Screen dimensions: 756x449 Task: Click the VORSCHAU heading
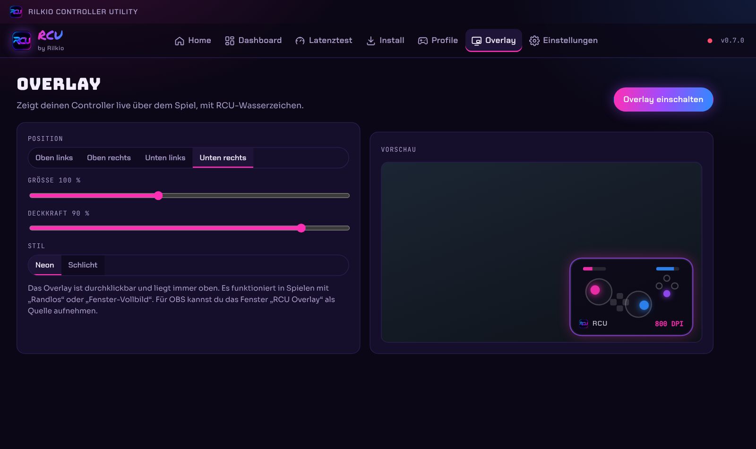(x=398, y=149)
